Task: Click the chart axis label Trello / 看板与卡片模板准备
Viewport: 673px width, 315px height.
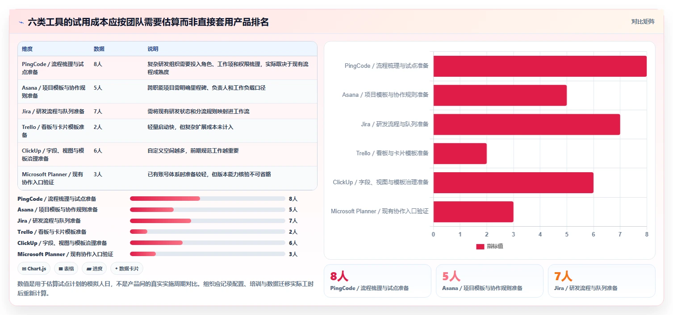Action: pyautogui.click(x=392, y=153)
